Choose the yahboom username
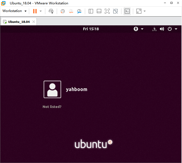 [77, 89]
